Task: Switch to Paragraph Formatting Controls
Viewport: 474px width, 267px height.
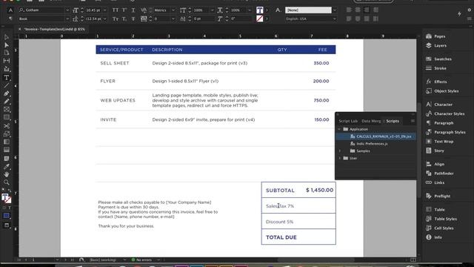Action: click(10, 19)
